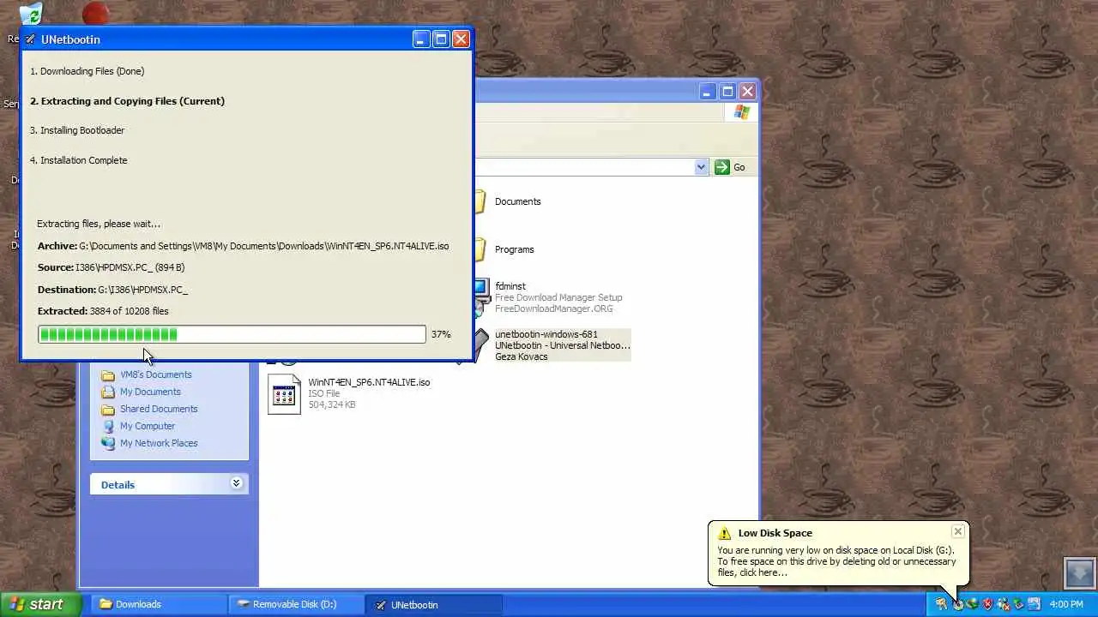Maximize the Downloads Explorer window
This screenshot has width=1098, height=617.
pyautogui.click(x=727, y=92)
